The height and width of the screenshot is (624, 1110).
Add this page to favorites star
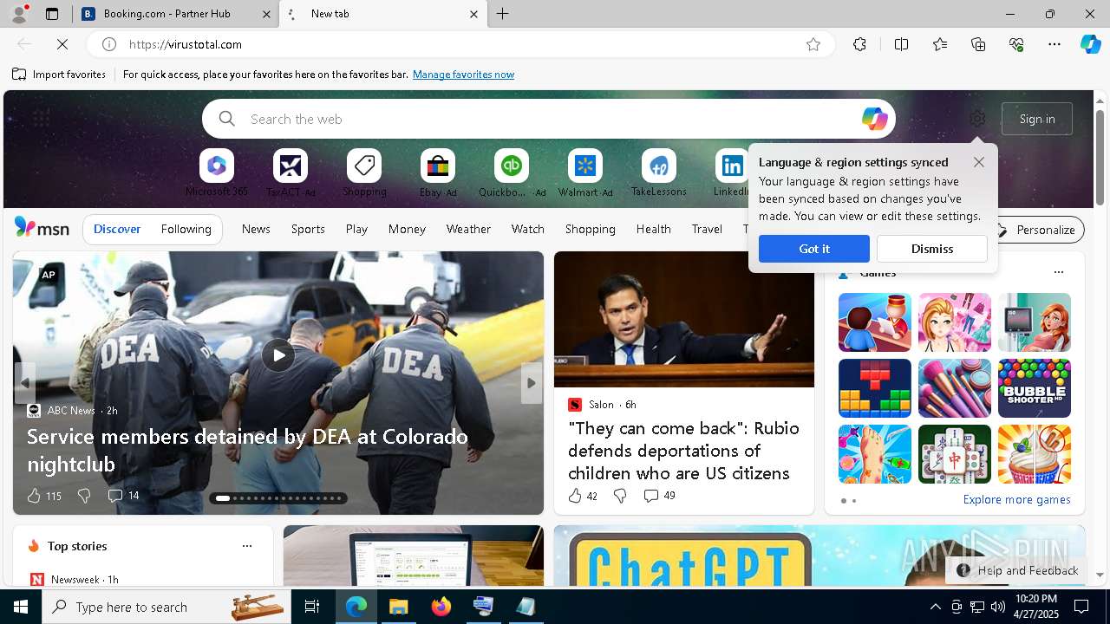tap(813, 44)
